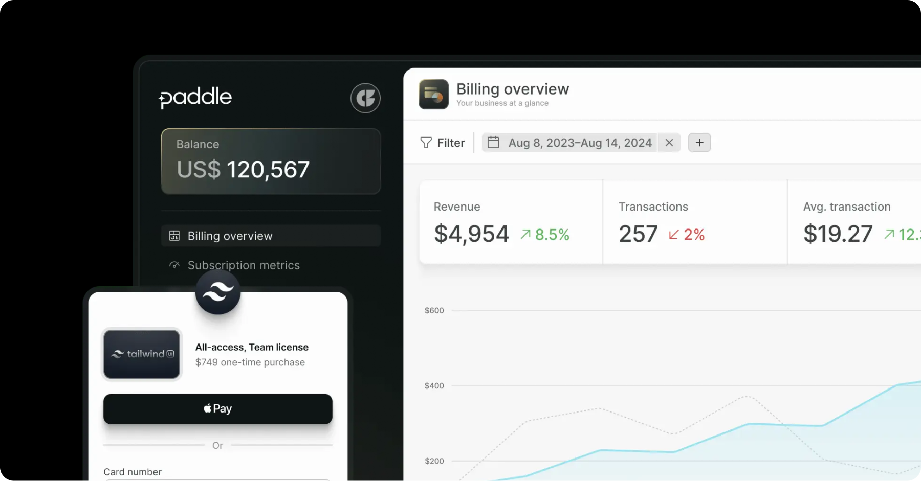Screen dimensions: 921x481
Task: Click the 'Balance' label in sidebar card
Action: click(198, 145)
